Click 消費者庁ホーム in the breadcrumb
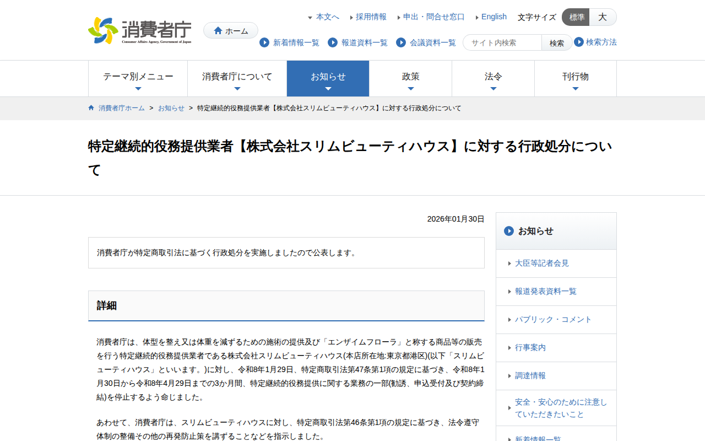Image resolution: width=705 pixels, height=441 pixels. pos(122,108)
